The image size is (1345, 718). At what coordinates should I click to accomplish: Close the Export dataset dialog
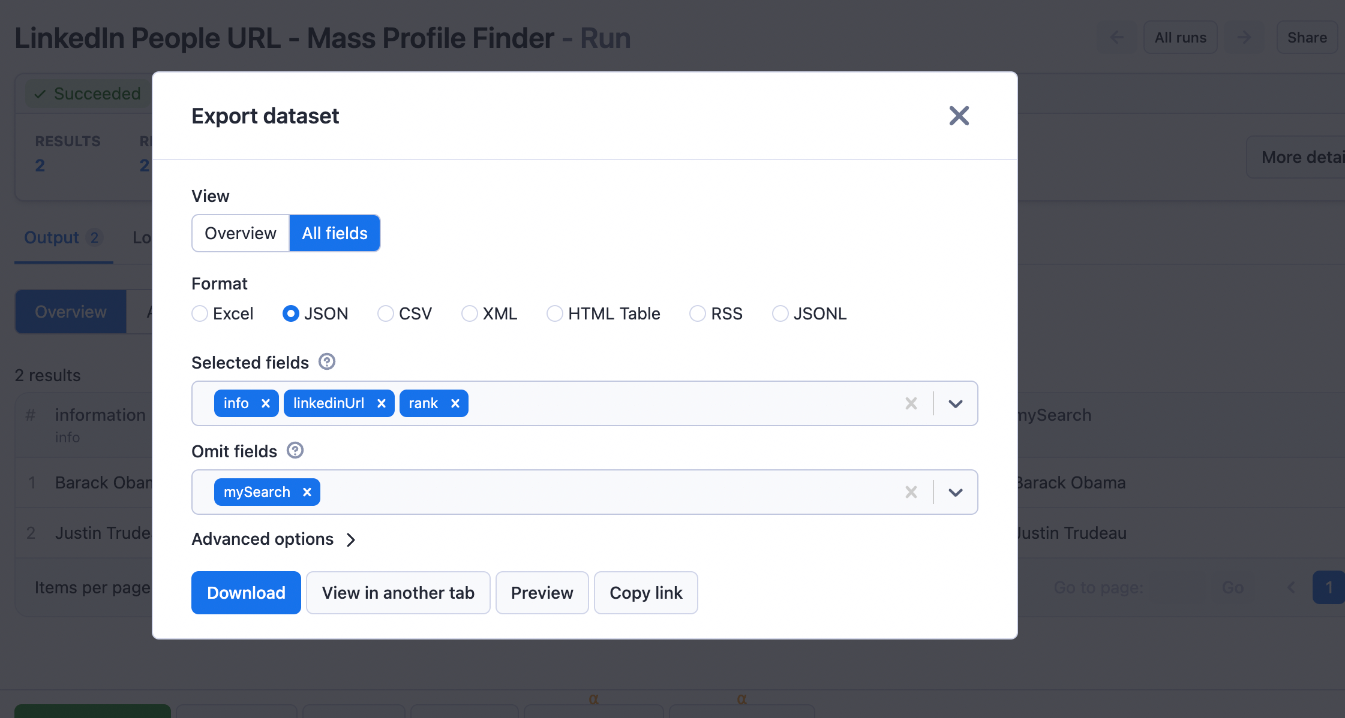pos(959,116)
